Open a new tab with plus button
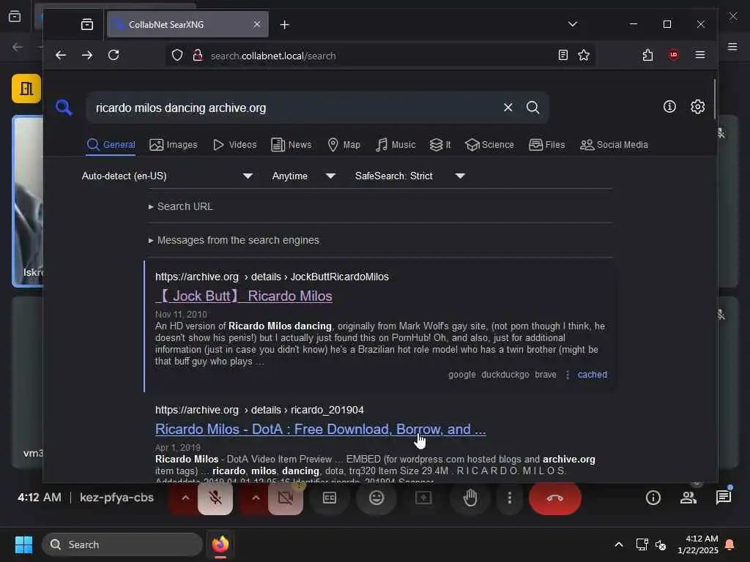This screenshot has width=750, height=562. point(285,24)
